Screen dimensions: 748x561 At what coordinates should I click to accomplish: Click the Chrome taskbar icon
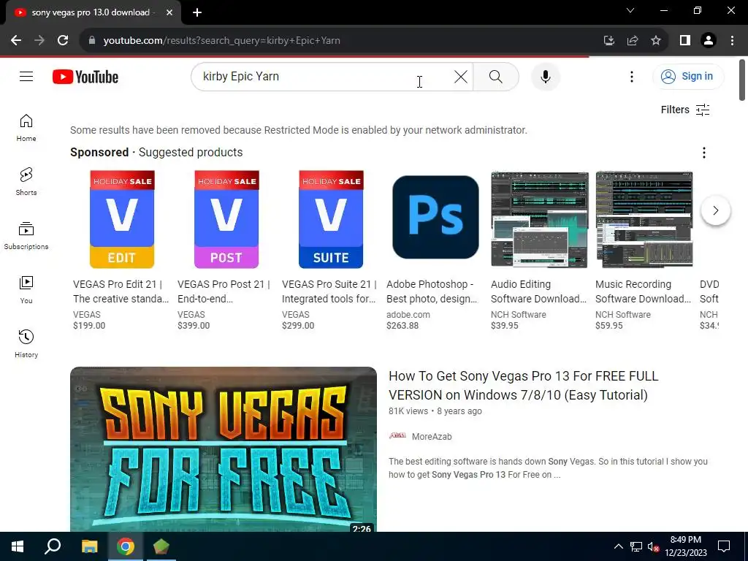click(126, 546)
